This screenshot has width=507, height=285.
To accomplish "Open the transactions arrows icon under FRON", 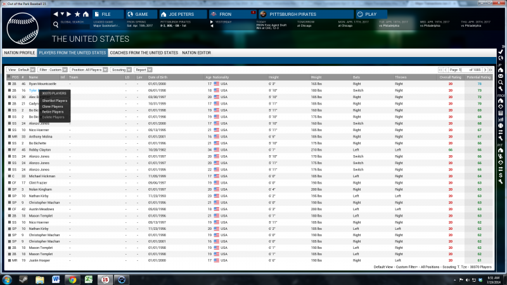I will (x=501, y=132).
